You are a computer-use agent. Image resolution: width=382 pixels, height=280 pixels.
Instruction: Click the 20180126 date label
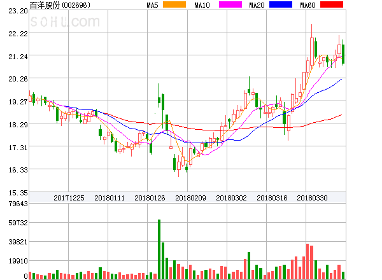150,198
